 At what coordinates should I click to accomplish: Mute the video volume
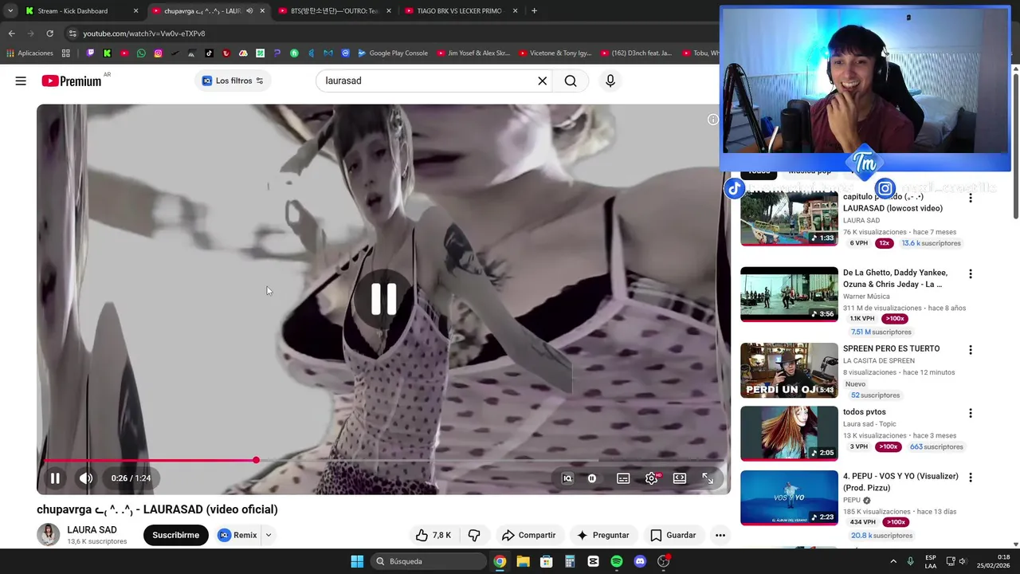click(86, 478)
